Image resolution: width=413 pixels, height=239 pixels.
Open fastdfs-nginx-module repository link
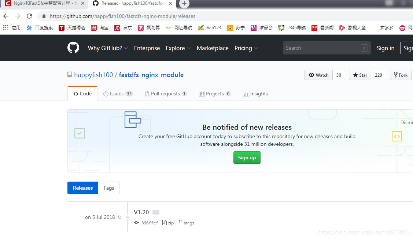pyautogui.click(x=151, y=75)
